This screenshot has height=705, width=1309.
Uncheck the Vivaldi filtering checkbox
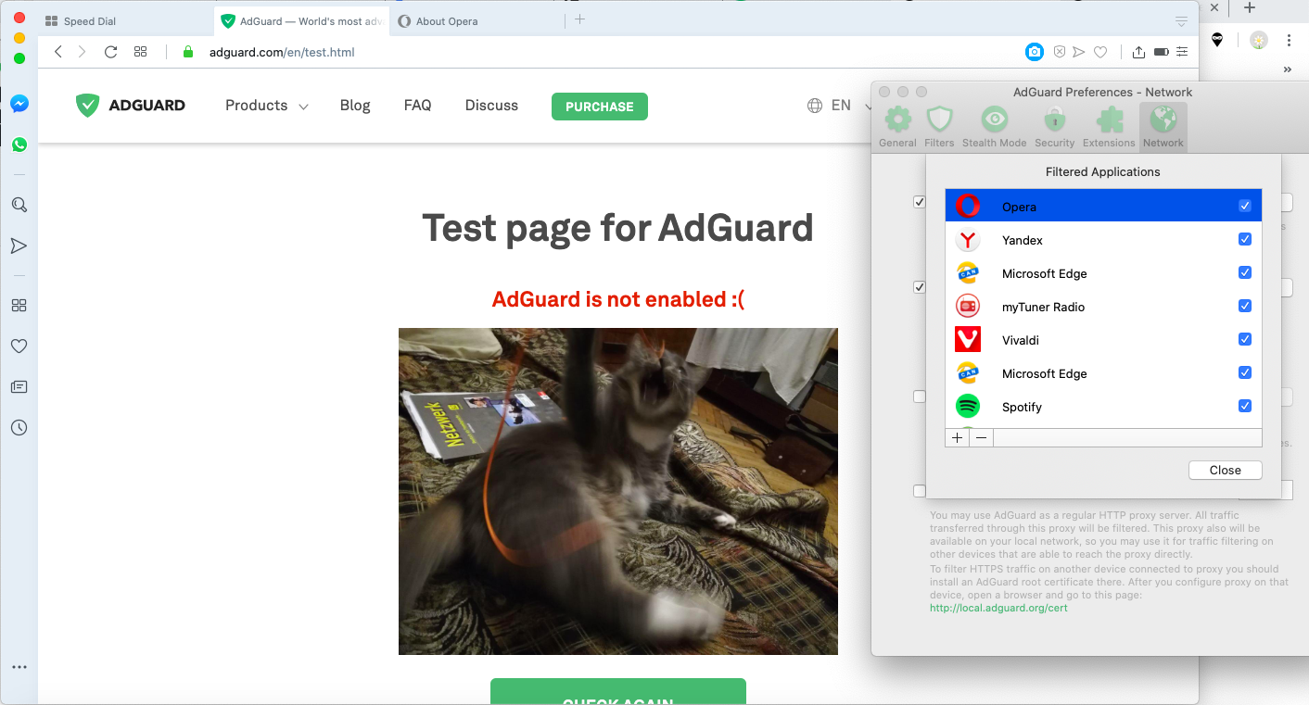[x=1245, y=339]
